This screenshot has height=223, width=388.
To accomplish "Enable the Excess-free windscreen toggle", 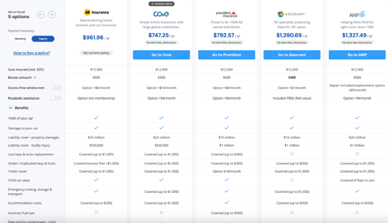I will pyautogui.click(x=56, y=88).
